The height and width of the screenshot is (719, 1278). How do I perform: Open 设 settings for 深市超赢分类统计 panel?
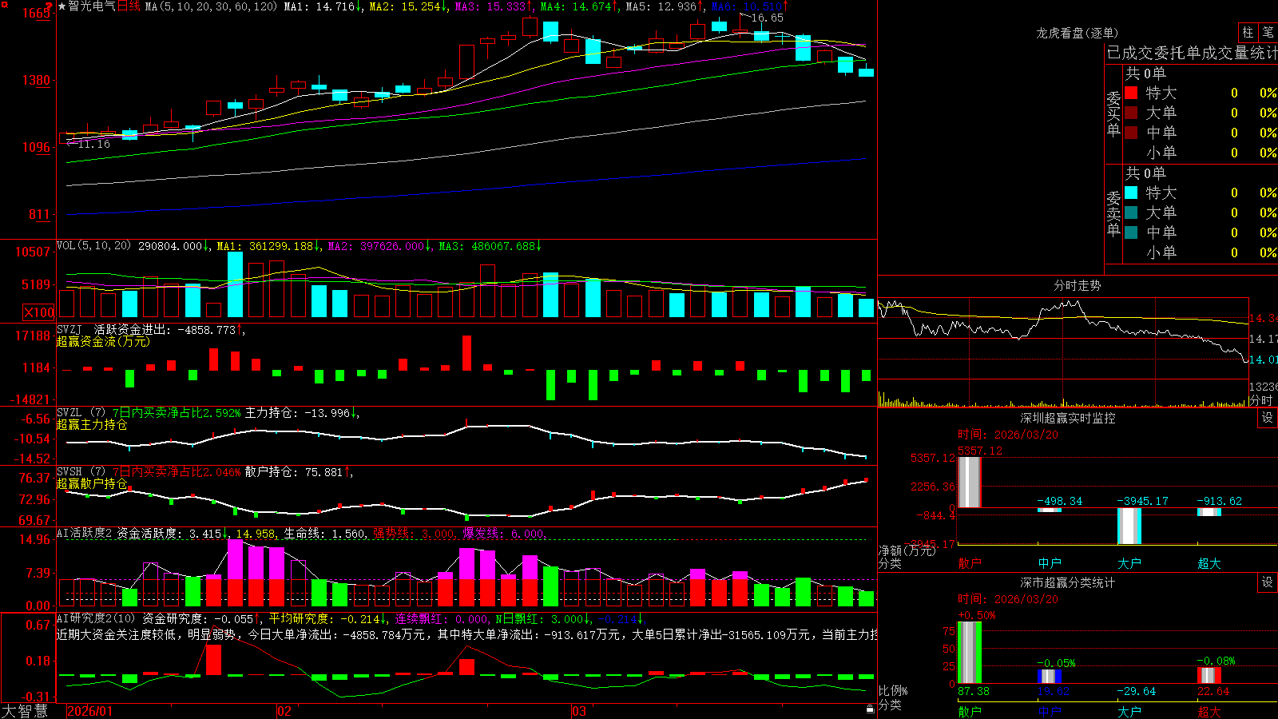pos(1268,582)
